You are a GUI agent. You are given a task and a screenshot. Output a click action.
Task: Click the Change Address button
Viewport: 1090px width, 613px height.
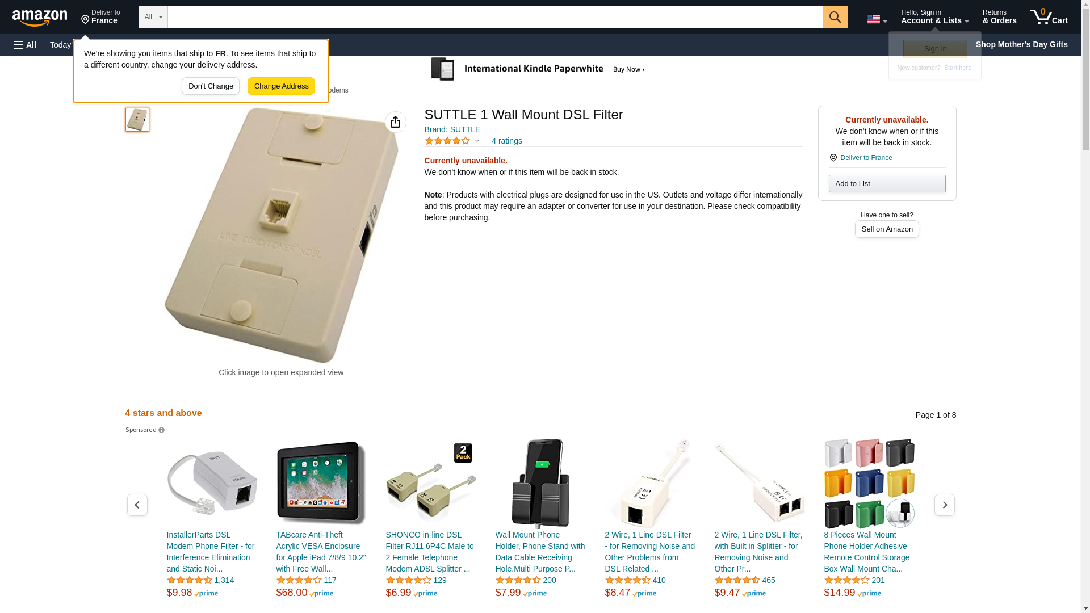[x=281, y=86]
